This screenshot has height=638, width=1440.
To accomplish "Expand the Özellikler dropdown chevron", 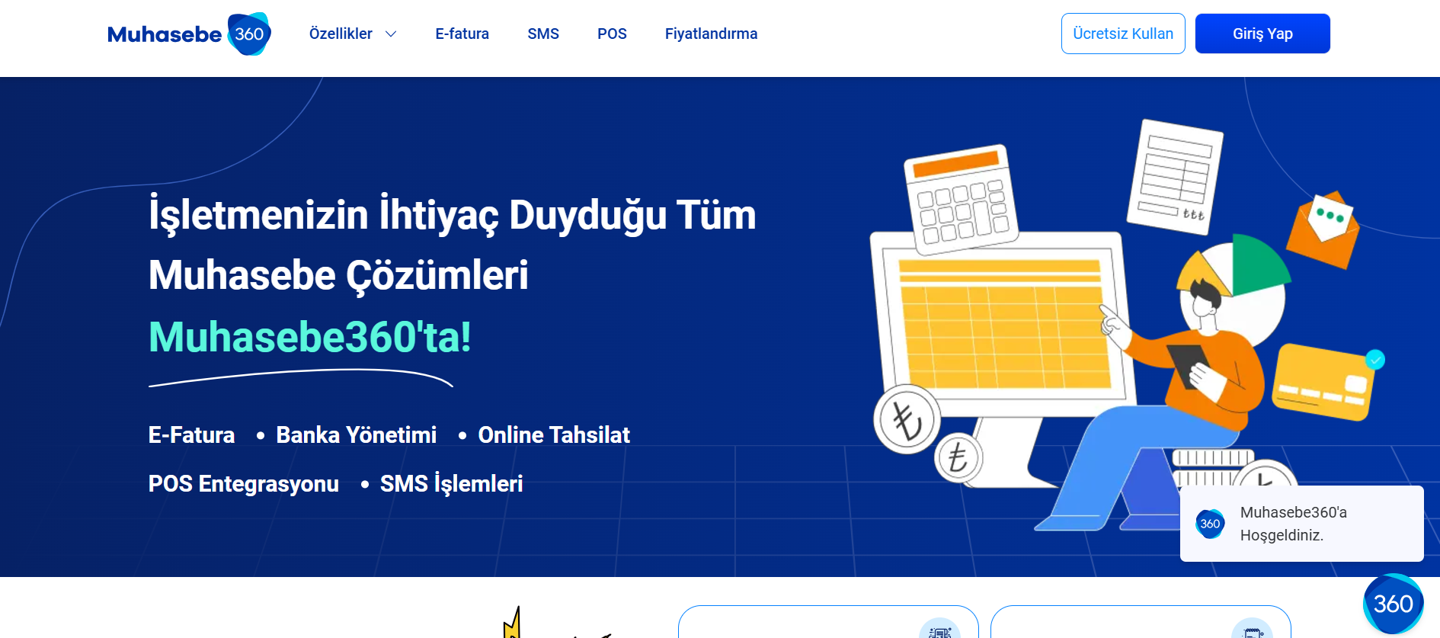I will pyautogui.click(x=391, y=34).
